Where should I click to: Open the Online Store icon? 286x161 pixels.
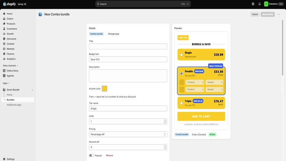click(4, 70)
